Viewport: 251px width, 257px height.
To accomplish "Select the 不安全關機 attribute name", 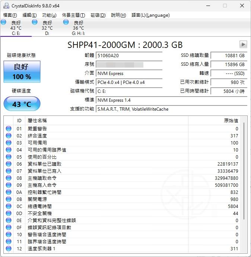I will point(39,213).
